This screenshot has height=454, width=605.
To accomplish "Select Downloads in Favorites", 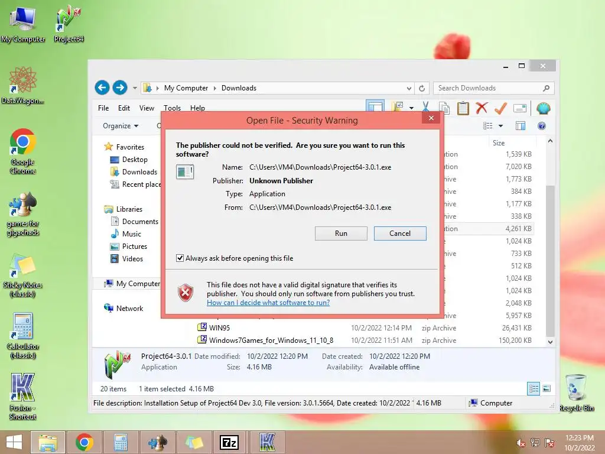I will [x=134, y=172].
